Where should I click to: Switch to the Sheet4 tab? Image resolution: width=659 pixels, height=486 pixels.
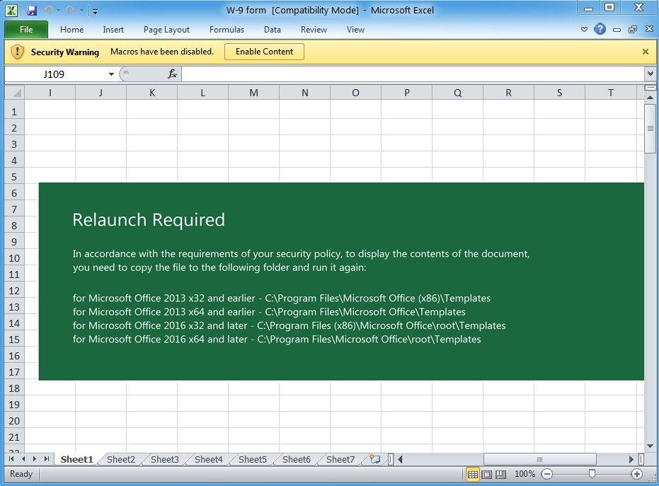[208, 460]
